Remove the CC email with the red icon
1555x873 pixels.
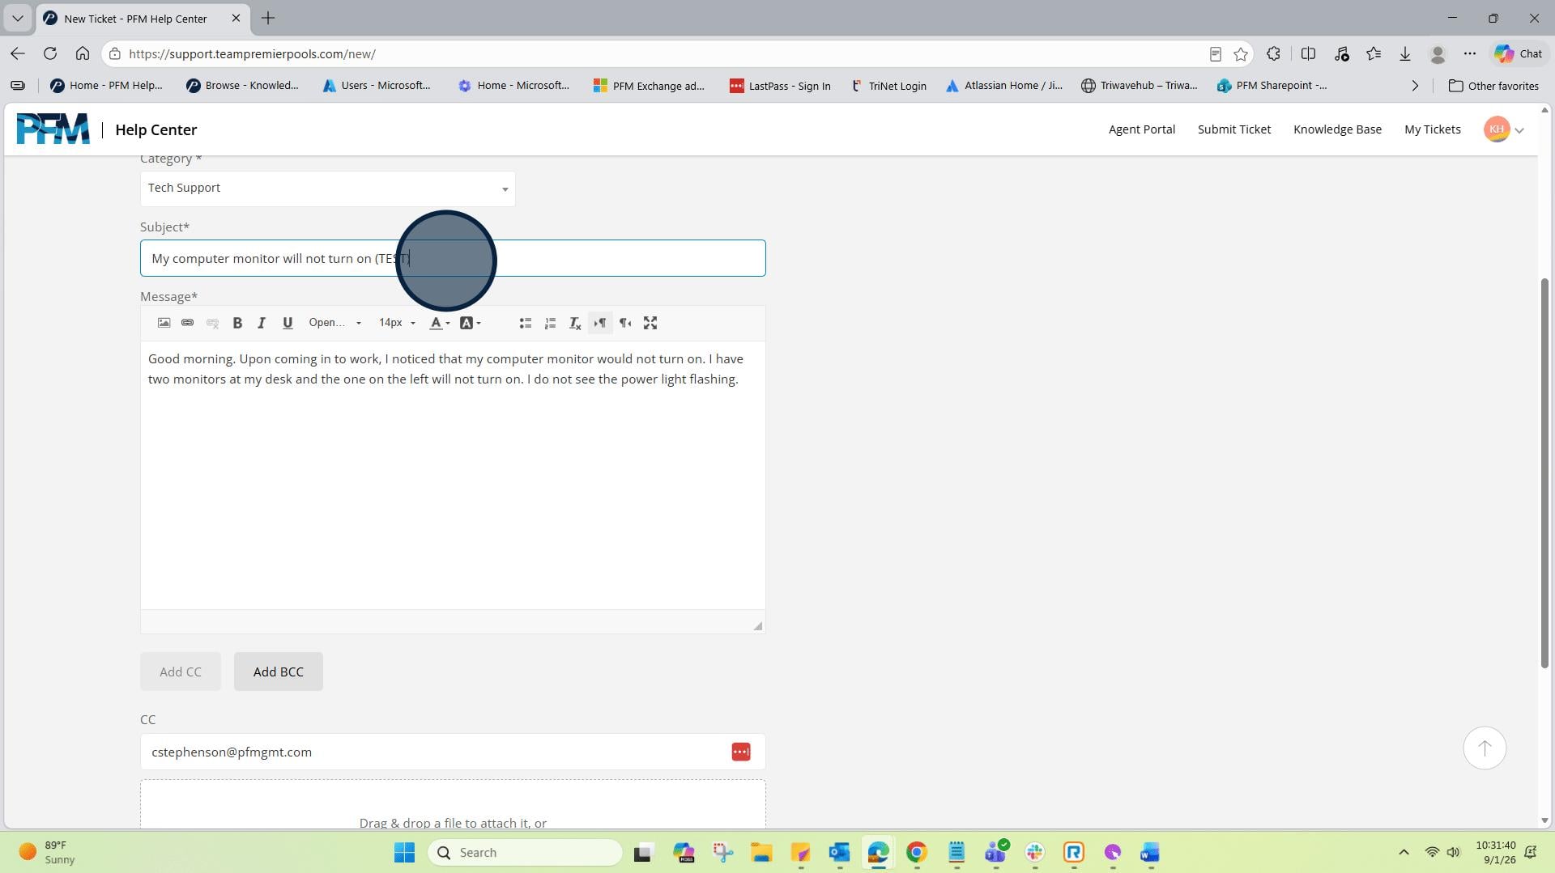741,752
